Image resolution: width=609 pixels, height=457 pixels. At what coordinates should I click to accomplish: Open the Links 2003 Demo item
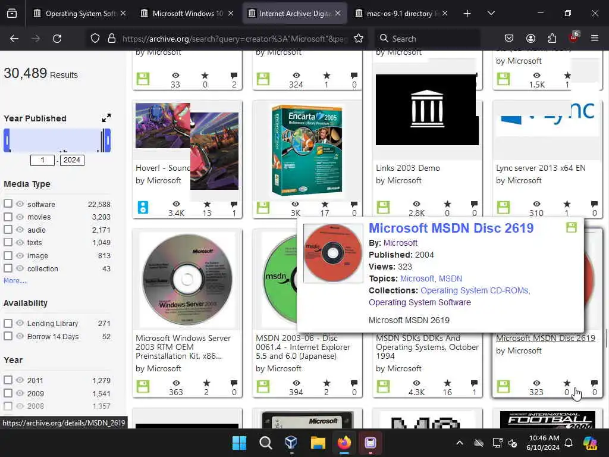(408, 168)
